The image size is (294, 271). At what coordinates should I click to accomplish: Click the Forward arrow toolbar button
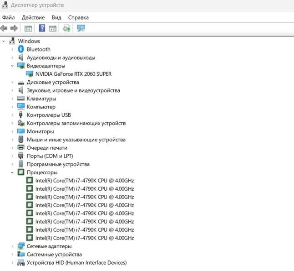click(14, 28)
